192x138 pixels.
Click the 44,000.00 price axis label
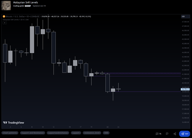pyautogui.click(x=186, y=52)
